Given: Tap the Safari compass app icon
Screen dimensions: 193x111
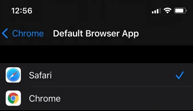Looking at the screenshot, I should 13,75.
